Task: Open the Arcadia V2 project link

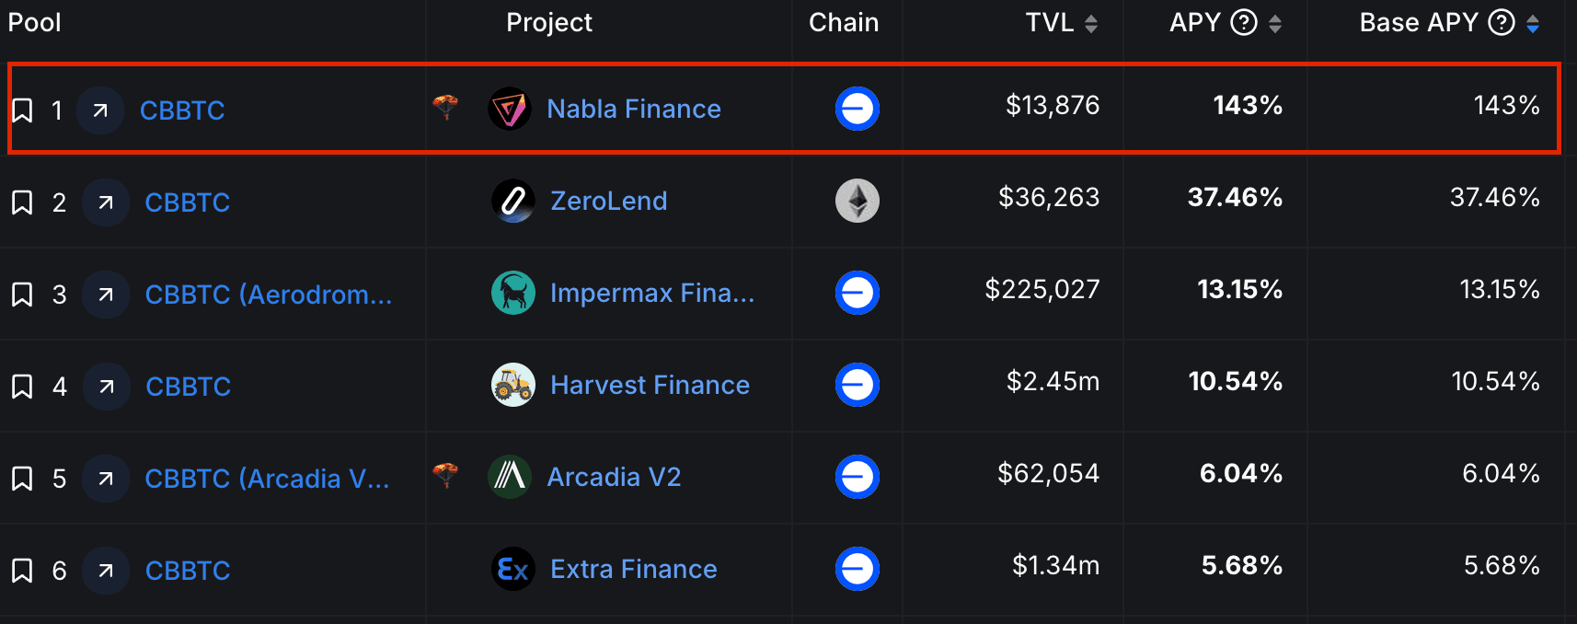Action: click(614, 477)
